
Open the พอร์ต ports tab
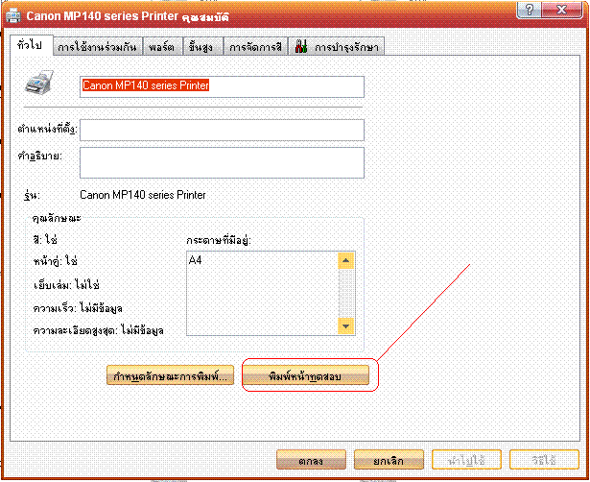pos(163,47)
